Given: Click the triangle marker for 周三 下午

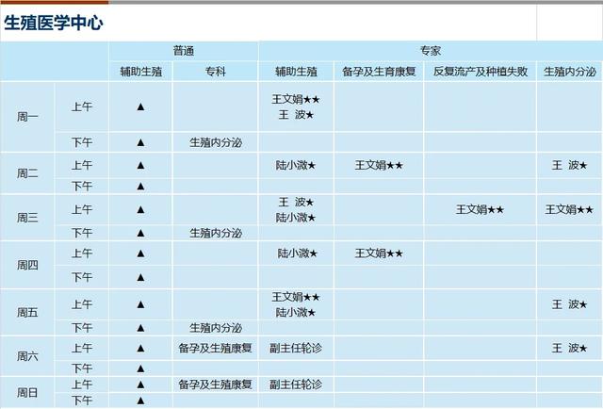Looking at the screenshot, I should click(140, 233).
